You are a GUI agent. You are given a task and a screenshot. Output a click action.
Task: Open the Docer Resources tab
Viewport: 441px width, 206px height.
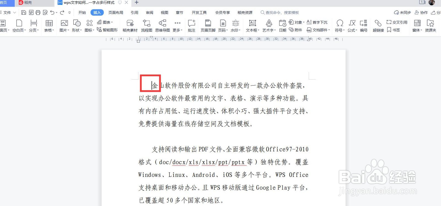245,12
